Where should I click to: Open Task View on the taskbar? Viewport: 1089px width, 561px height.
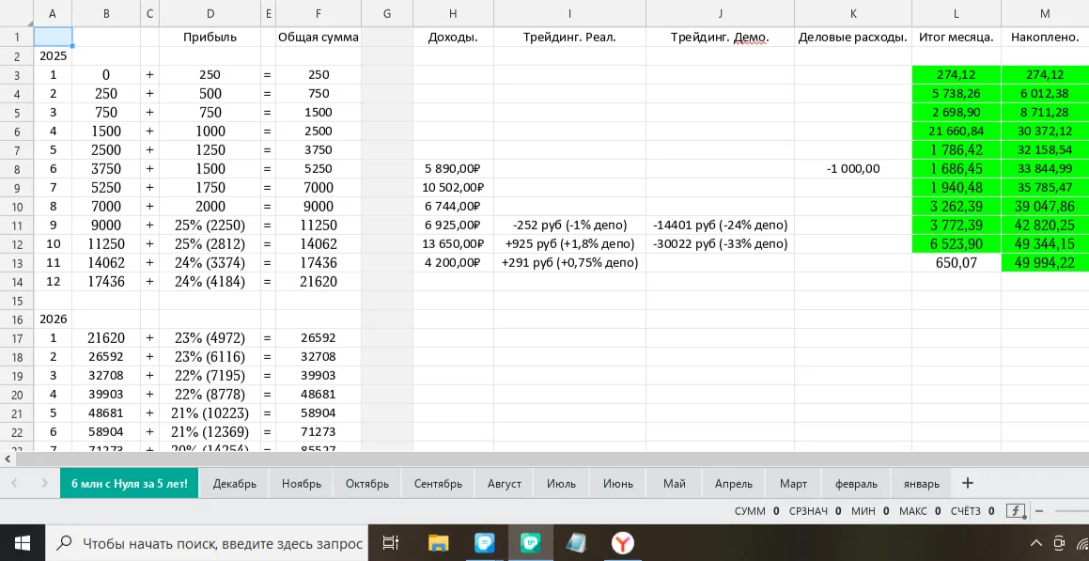(x=391, y=543)
